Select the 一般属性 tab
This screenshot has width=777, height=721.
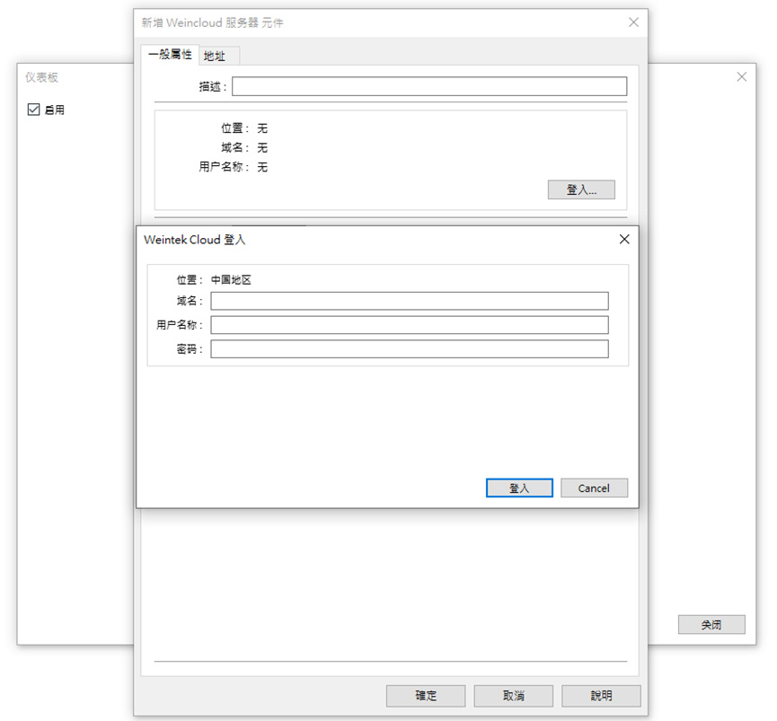(x=170, y=55)
